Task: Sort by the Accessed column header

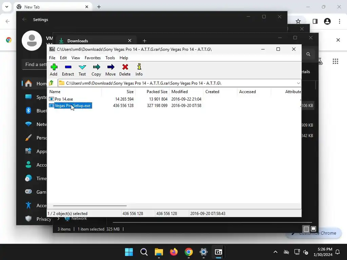Action: pyautogui.click(x=254, y=91)
